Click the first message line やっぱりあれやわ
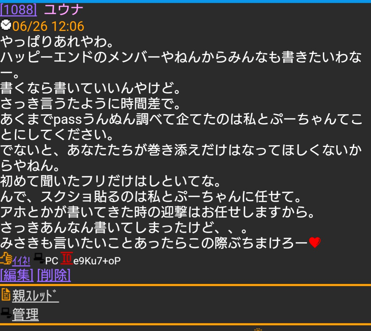 [x=57, y=42]
